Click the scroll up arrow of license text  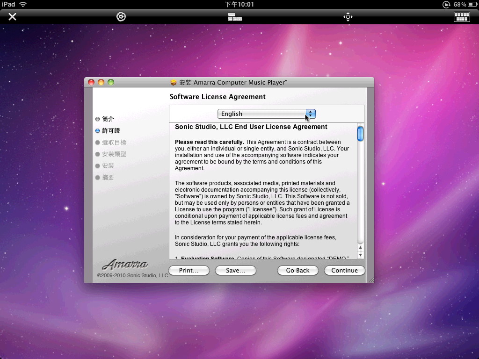click(361, 248)
